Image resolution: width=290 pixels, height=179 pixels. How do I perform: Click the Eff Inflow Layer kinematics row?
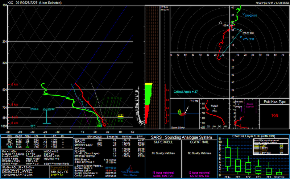click(109, 145)
